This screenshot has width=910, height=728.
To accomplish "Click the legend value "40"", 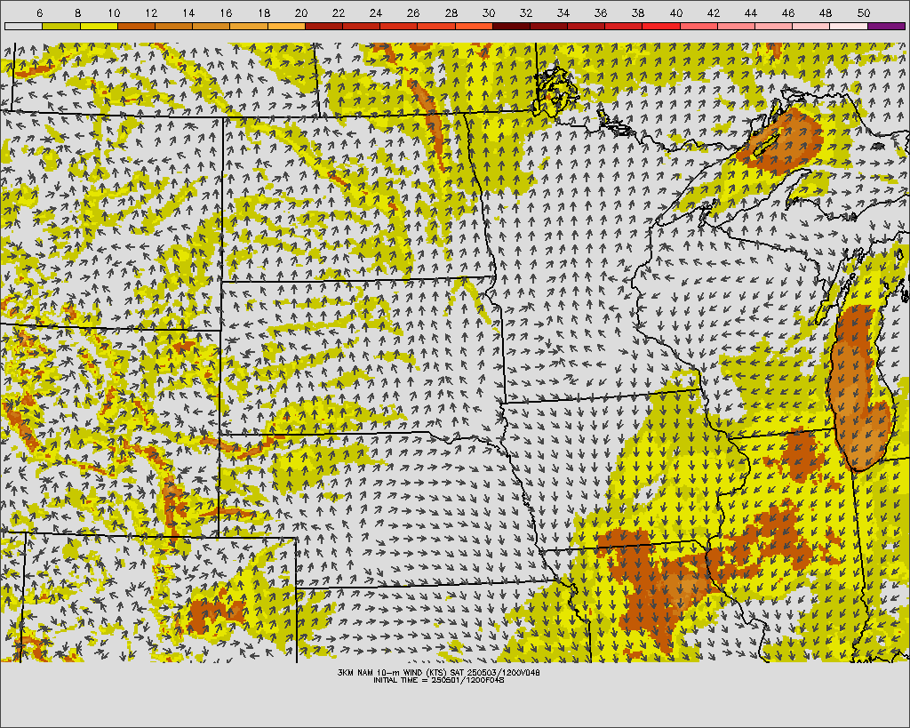I will (x=676, y=12).
